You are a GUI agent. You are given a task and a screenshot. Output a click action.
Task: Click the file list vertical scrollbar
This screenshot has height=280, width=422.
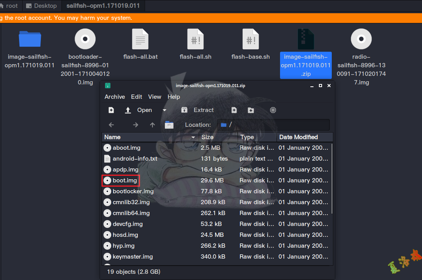pyautogui.click(x=332, y=179)
